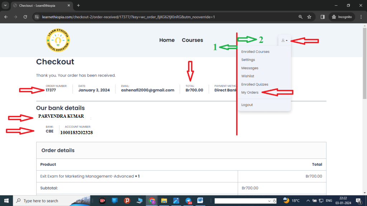Screen dimensions: 367x206
Task: Open the notification center icon
Action: click(358, 201)
